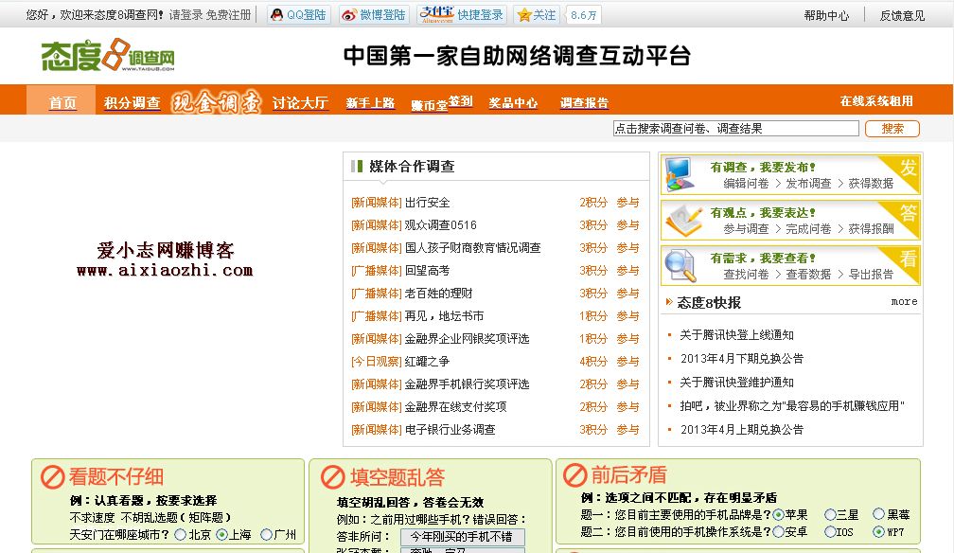Screen dimensions: 954x553
Task: Open the 金融界在线支付奖项 survey
Action: tap(456, 407)
